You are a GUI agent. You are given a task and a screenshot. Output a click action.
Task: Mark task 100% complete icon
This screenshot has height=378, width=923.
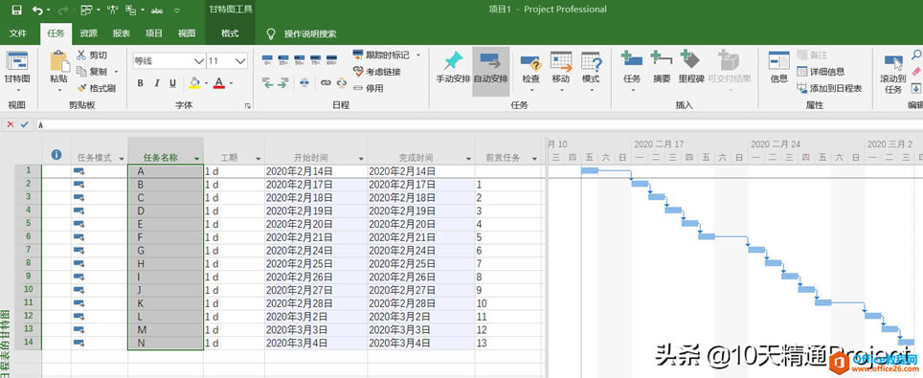[x=331, y=59]
